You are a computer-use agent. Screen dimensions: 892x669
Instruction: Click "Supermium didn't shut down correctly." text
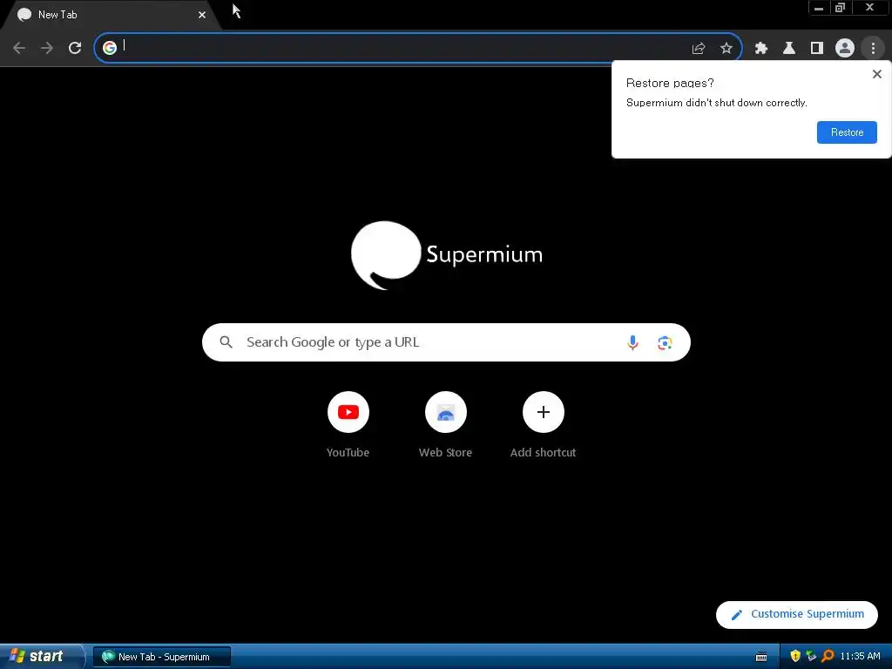pos(716,103)
